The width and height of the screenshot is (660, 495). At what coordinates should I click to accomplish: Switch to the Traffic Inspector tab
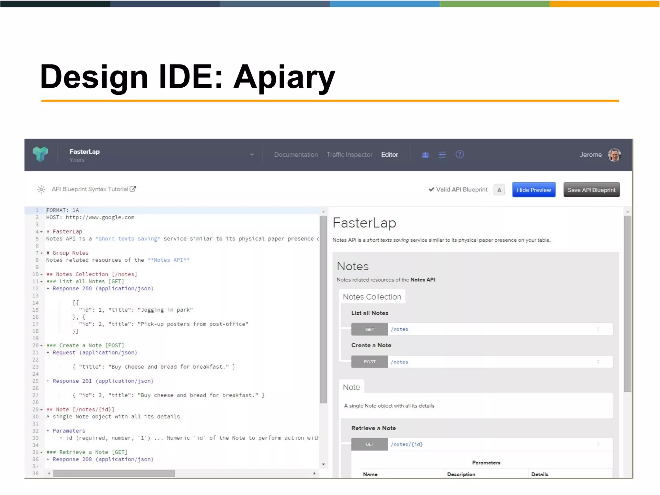[x=349, y=155]
